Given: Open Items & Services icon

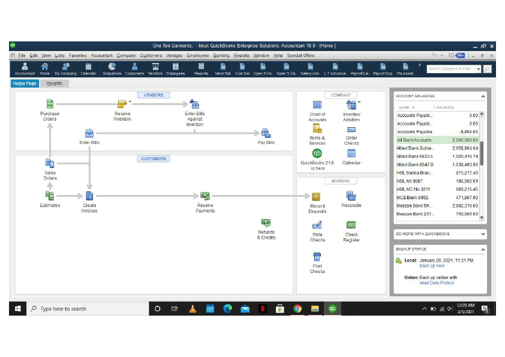Looking at the screenshot, I should (x=317, y=129).
